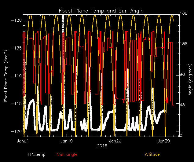Click the 'Angle (degrees)' right axis title
The width and height of the screenshot is (194, 162).
pos(190,79)
